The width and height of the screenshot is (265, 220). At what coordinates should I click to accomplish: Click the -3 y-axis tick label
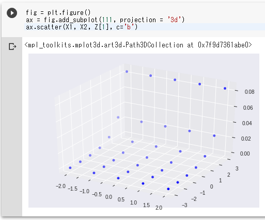coord(184,205)
